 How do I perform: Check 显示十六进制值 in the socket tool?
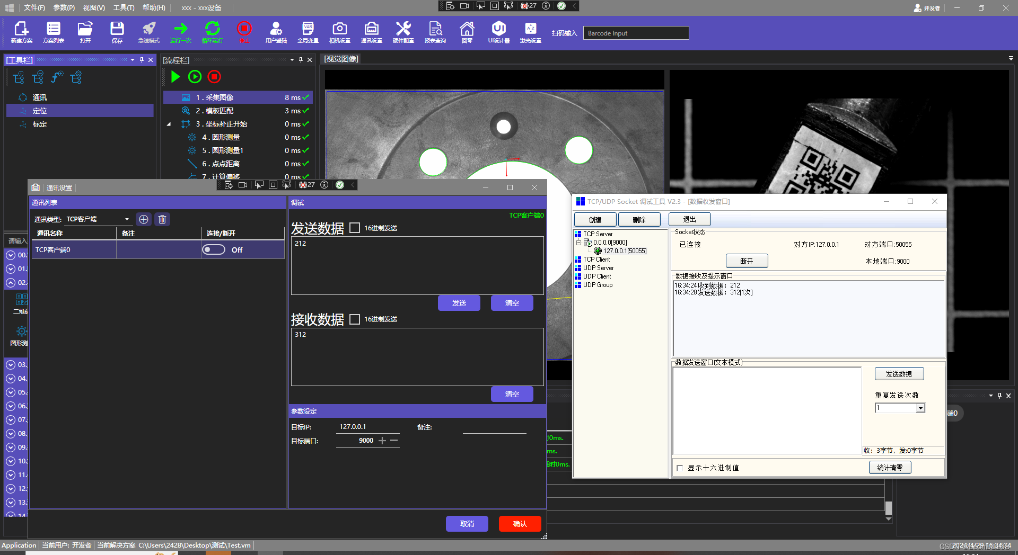[x=681, y=468]
